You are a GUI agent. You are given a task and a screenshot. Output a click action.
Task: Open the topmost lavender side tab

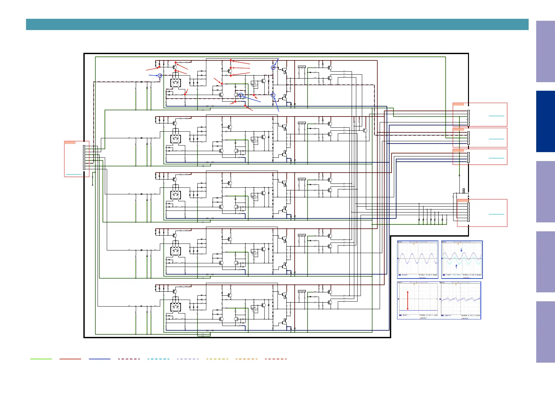(x=545, y=51)
